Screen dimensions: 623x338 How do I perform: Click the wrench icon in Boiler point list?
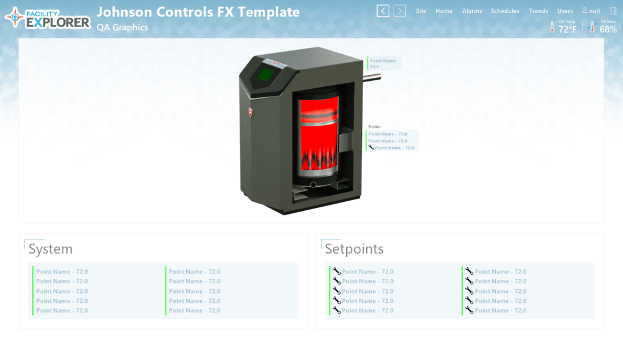[x=371, y=148]
